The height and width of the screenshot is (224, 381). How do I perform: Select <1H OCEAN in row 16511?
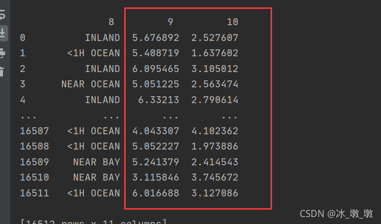[94, 193]
